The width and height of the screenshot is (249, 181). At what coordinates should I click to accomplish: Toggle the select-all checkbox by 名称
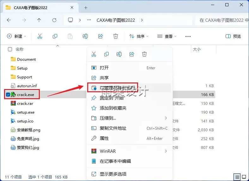click(x=10, y=49)
